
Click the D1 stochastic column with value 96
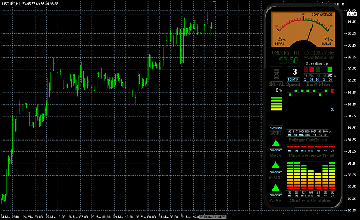pos(332,176)
